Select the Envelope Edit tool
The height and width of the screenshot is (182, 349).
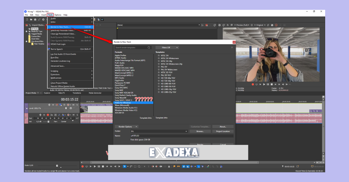coord(131,166)
